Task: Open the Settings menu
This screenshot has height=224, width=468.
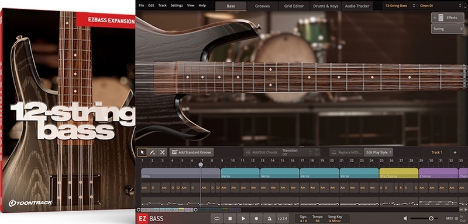Action: pyautogui.click(x=177, y=5)
